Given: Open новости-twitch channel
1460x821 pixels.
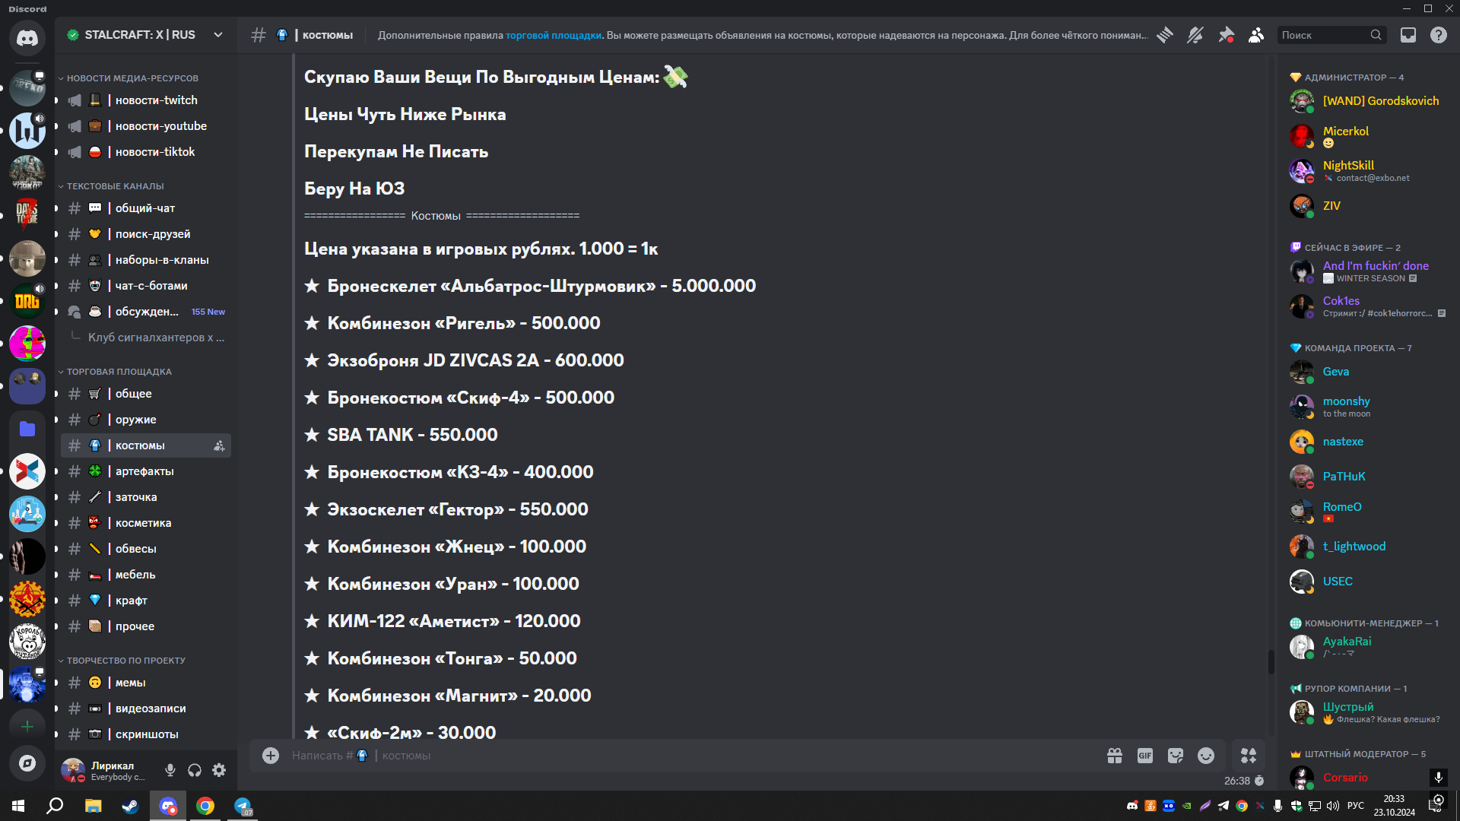Looking at the screenshot, I should coord(146,100).
